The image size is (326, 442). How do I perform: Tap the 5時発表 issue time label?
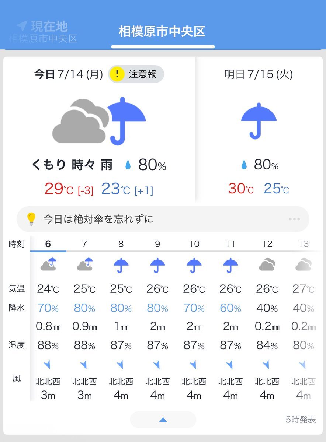click(x=301, y=420)
